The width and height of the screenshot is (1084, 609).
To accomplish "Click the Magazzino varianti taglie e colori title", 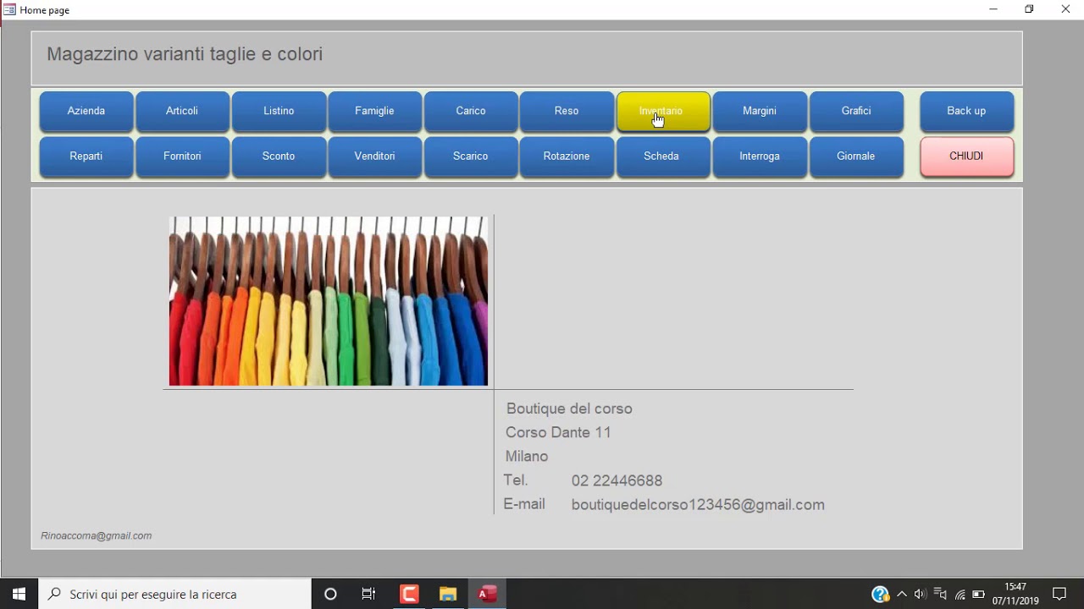I will pos(185,54).
